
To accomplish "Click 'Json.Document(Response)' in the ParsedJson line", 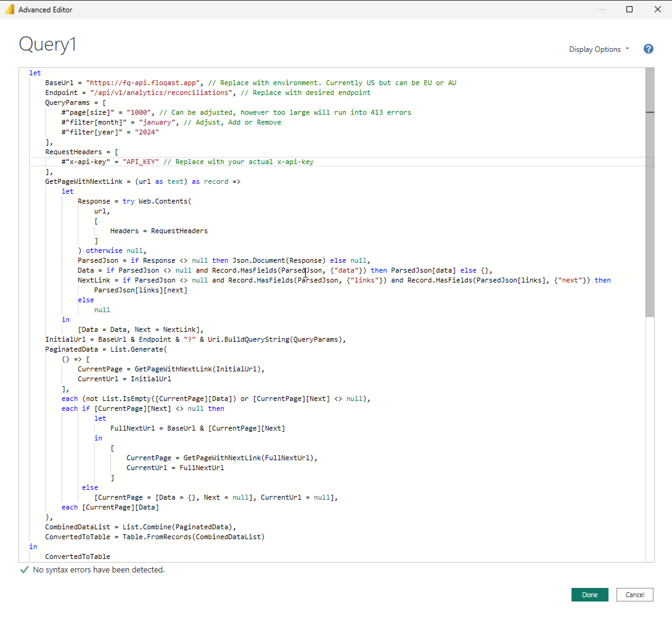I will (x=279, y=260).
